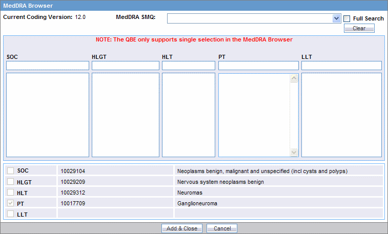Click the PT list scroll up arrow
This screenshot has height=234, width=388.
pos(294,78)
